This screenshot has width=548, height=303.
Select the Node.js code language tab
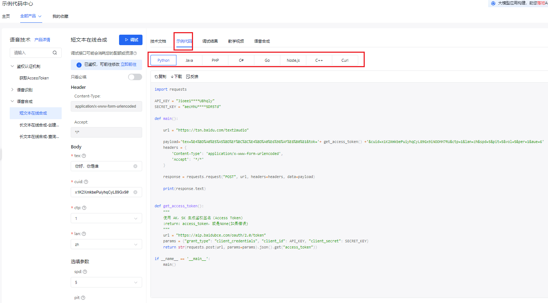click(x=293, y=60)
